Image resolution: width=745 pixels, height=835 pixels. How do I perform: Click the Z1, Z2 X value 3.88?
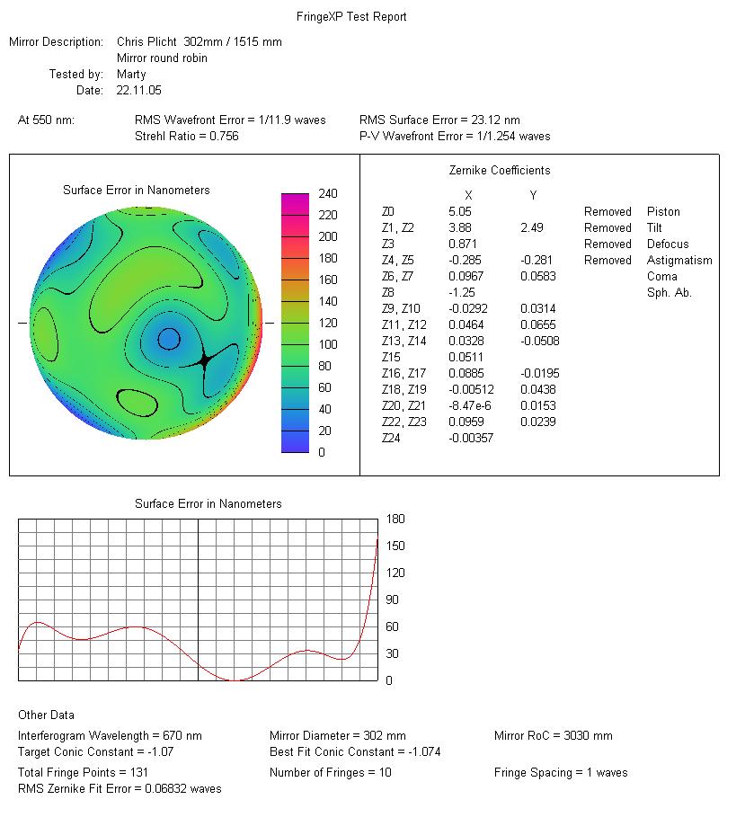[459, 227]
